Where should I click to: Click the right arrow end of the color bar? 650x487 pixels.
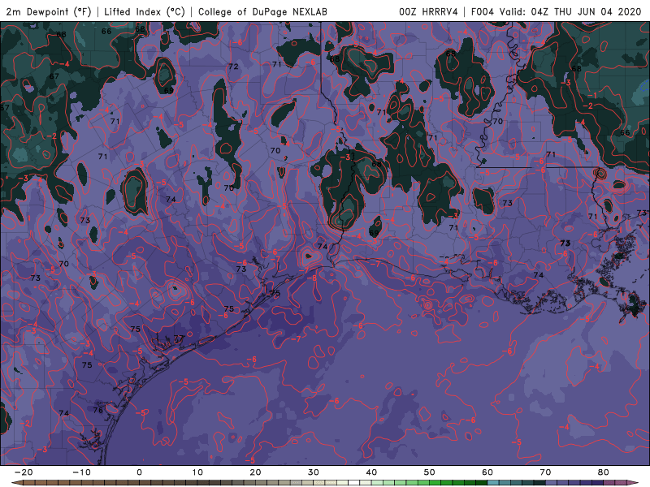click(633, 483)
